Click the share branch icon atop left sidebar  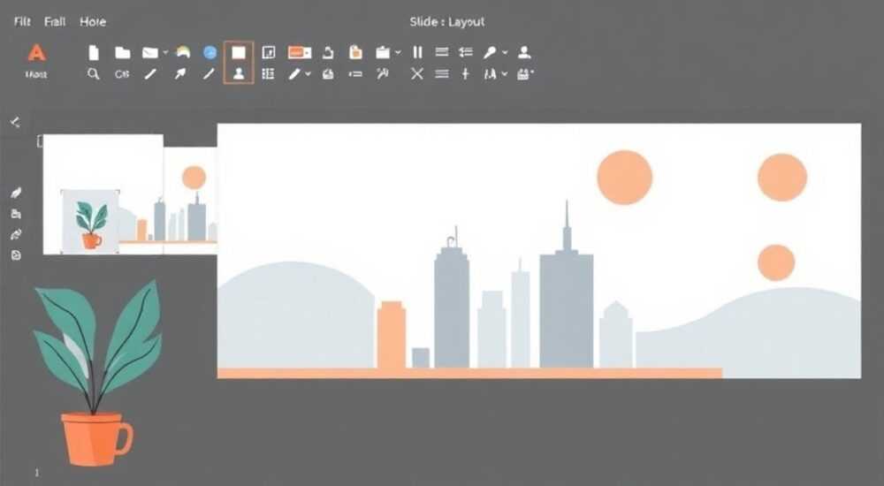tap(15, 122)
